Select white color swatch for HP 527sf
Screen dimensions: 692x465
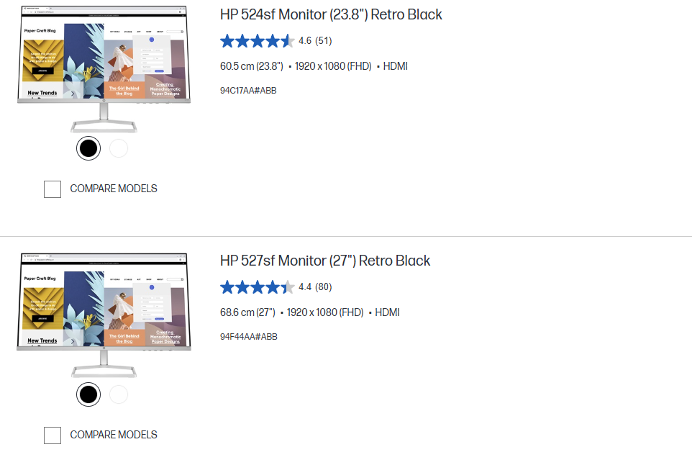tap(119, 394)
